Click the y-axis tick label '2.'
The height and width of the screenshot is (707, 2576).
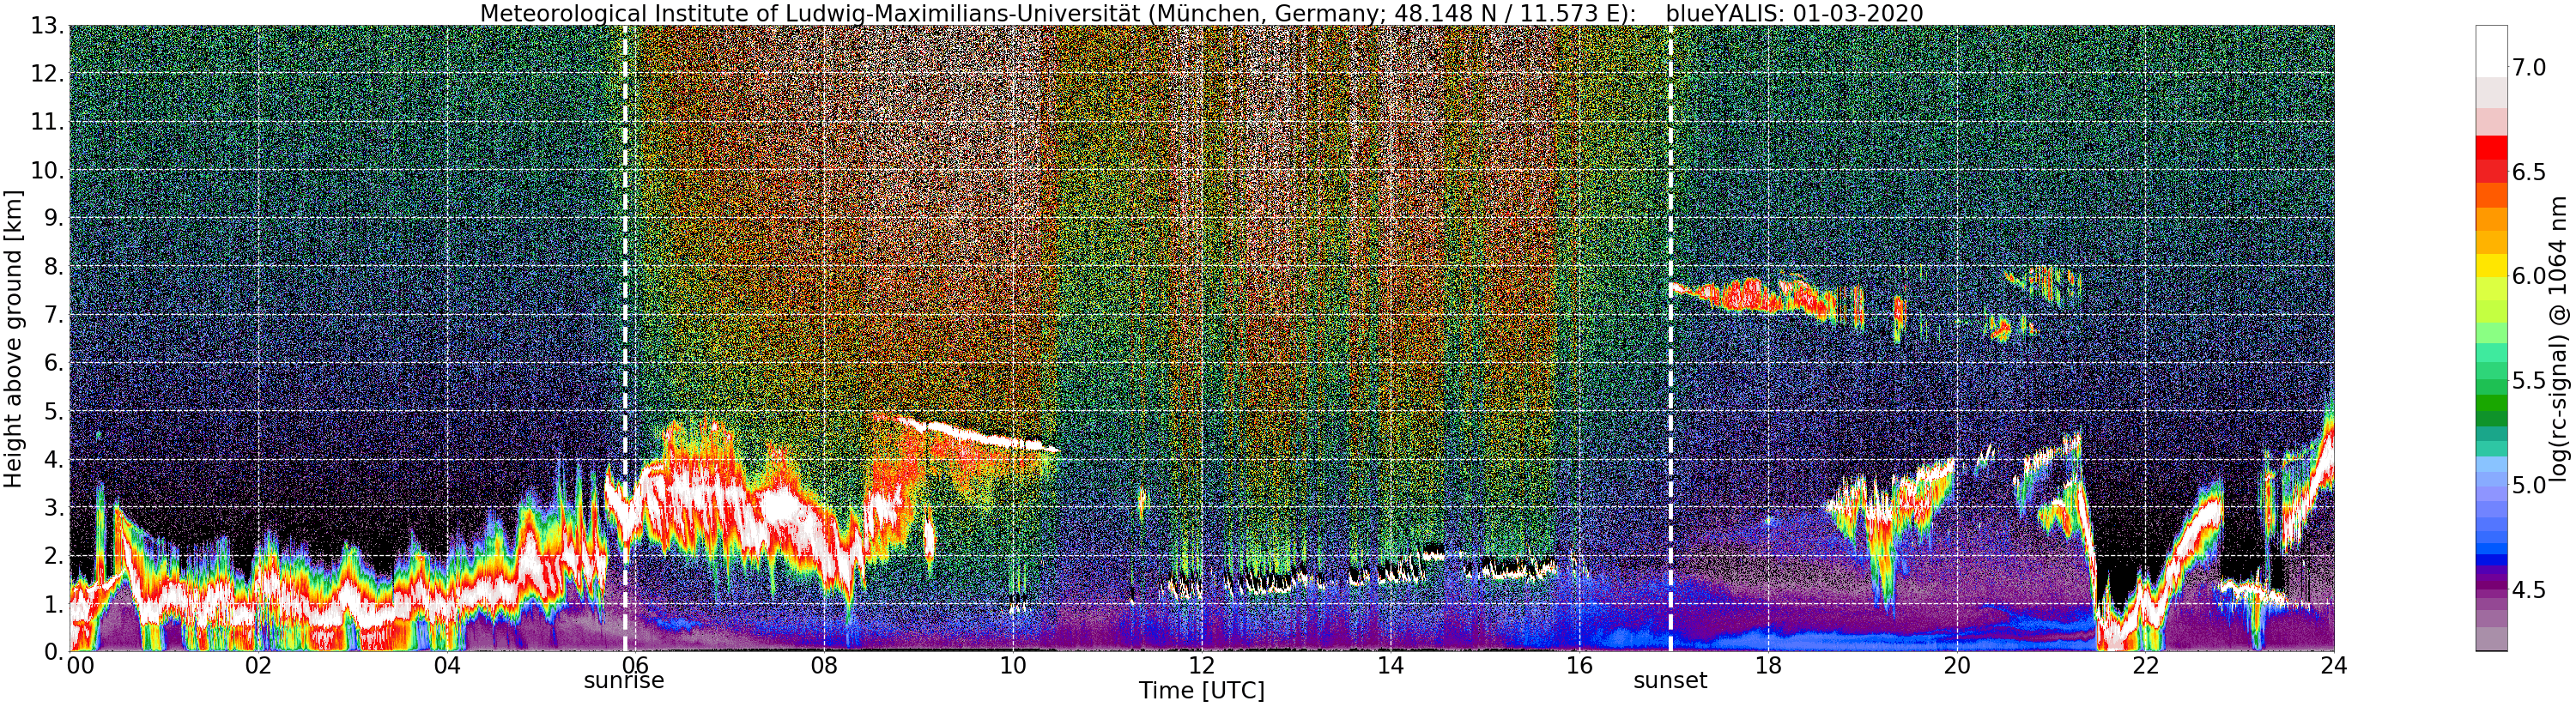coord(54,555)
